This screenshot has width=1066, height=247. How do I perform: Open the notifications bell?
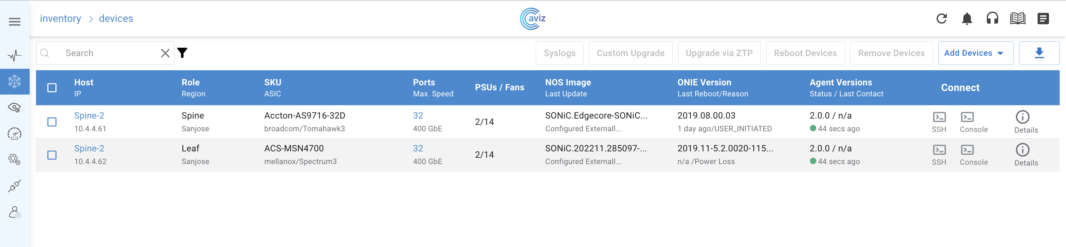click(x=967, y=19)
